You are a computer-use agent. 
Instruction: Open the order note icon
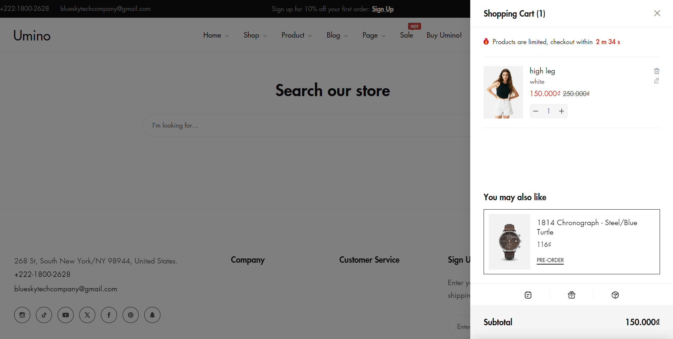528,295
